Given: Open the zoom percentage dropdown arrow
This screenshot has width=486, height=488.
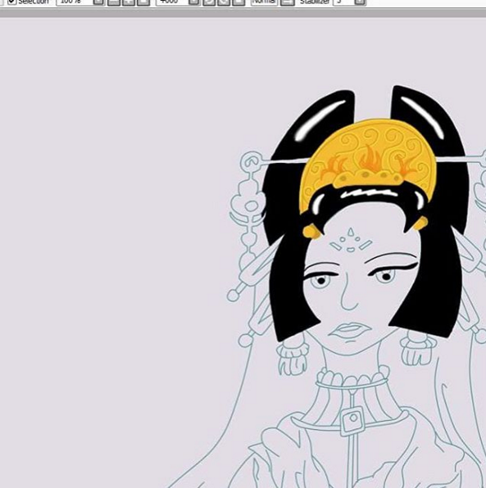Looking at the screenshot, I should point(99,2).
